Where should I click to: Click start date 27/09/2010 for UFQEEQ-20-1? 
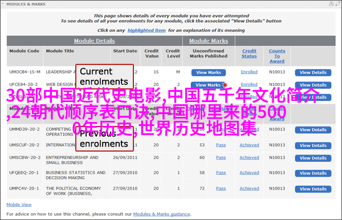(125, 173)
